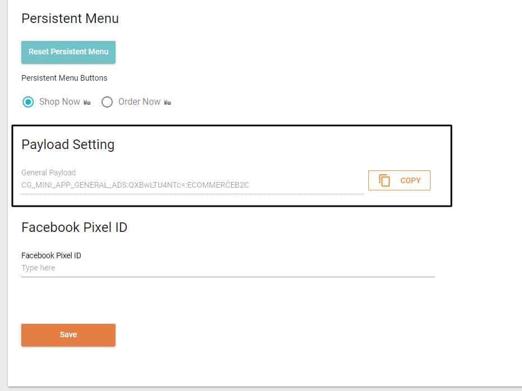Save the settings with Save button
Screen dimensions: 522x391
tap(68, 335)
